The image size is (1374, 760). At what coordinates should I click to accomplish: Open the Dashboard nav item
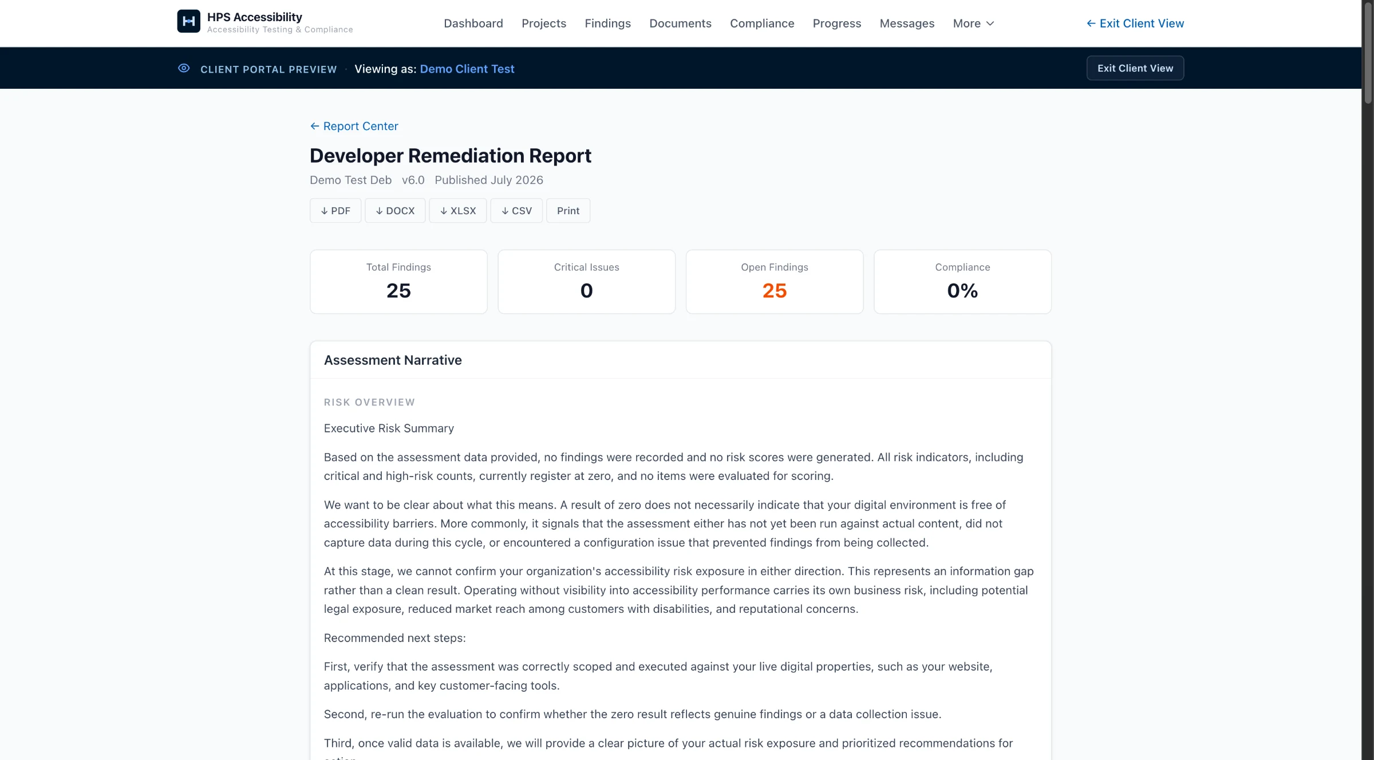point(473,23)
